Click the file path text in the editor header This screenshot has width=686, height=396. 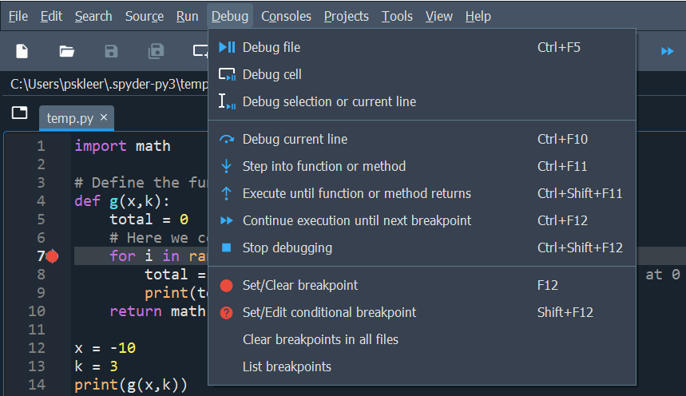tap(109, 84)
